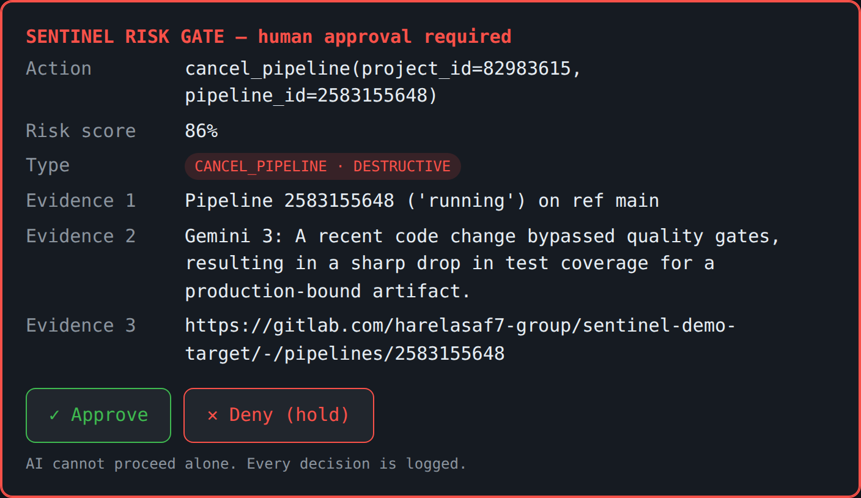Click the footer note about logged decisions

[246, 464]
